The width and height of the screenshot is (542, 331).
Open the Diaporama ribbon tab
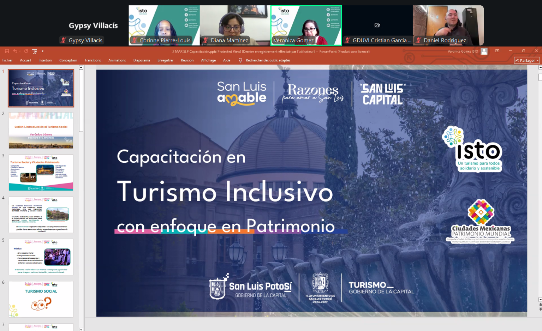142,60
